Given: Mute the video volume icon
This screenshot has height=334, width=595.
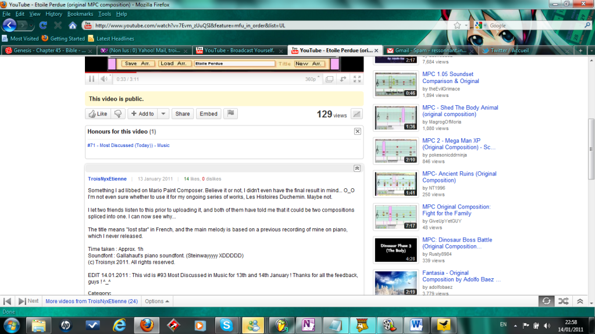Looking at the screenshot, I should [x=104, y=79].
